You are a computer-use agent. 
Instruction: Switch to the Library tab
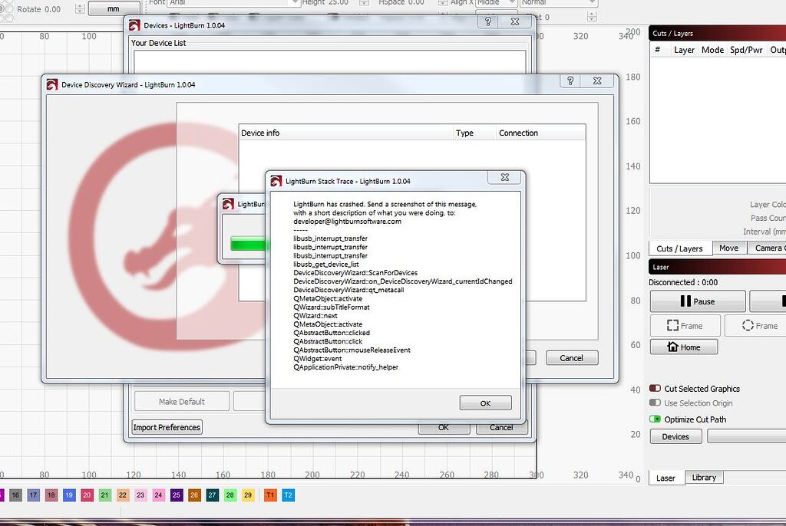[x=704, y=477]
